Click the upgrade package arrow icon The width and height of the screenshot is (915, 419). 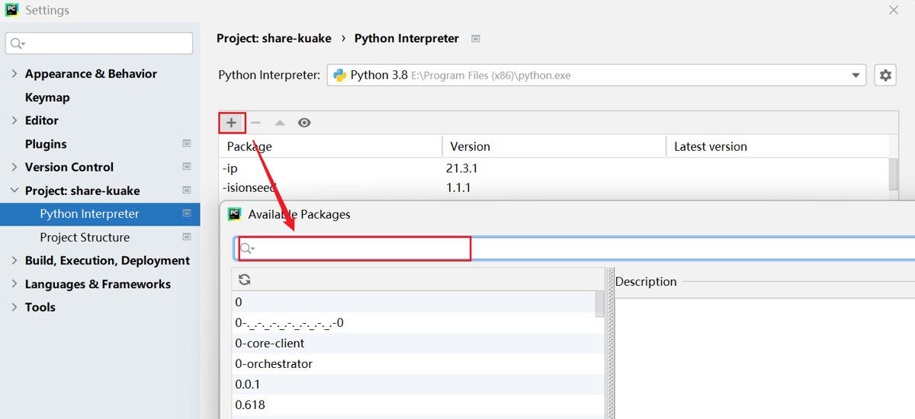point(280,123)
